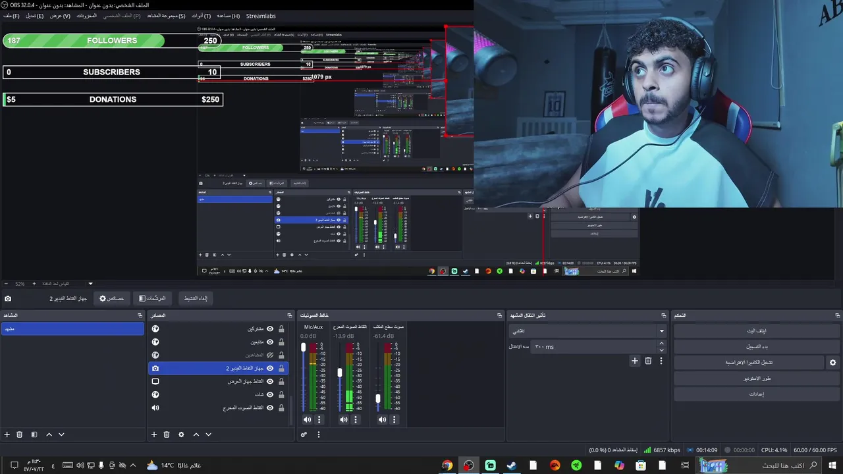
Task: Click the screenshot camera icon in source toolbar
Action: click(8, 298)
